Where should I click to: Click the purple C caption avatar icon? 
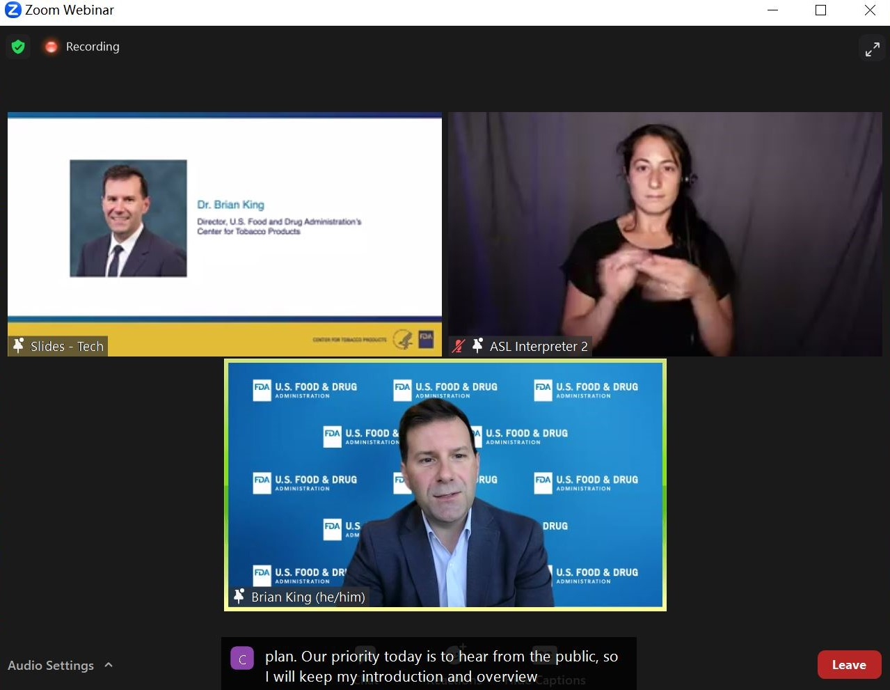242,659
